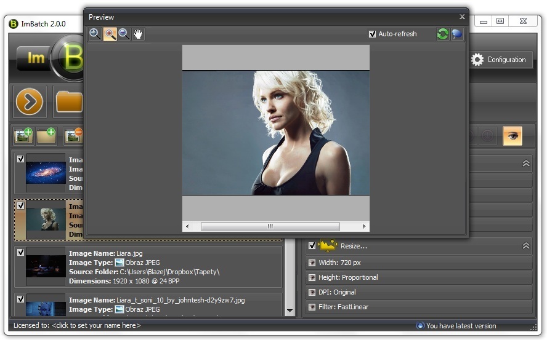Toggle the eye preview button
This screenshot has width=547, height=340.
(512, 135)
